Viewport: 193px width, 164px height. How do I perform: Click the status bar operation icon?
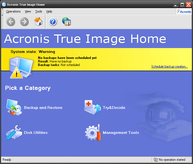click(x=155, y=159)
